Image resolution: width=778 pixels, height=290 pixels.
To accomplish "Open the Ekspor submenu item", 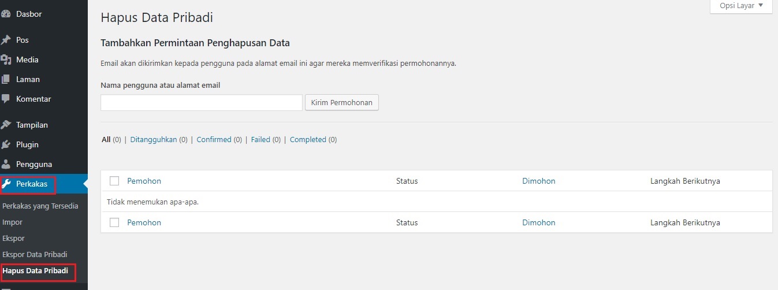I will click(x=14, y=238).
